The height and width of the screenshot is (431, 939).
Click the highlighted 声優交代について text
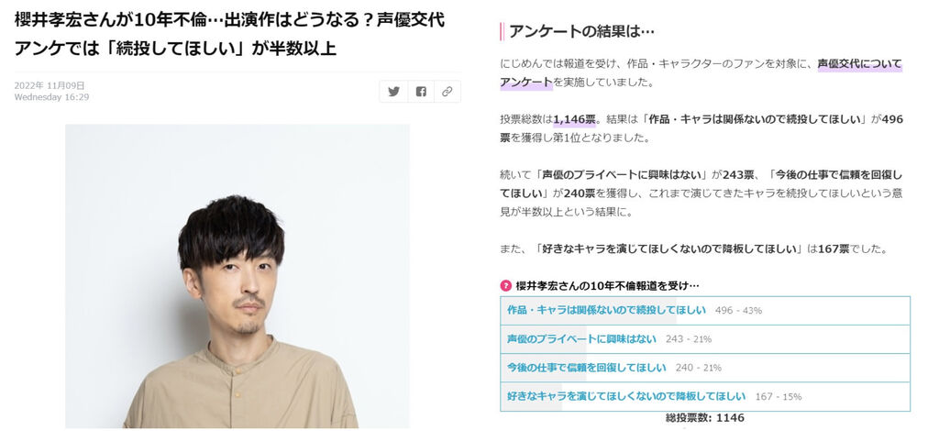(x=860, y=64)
